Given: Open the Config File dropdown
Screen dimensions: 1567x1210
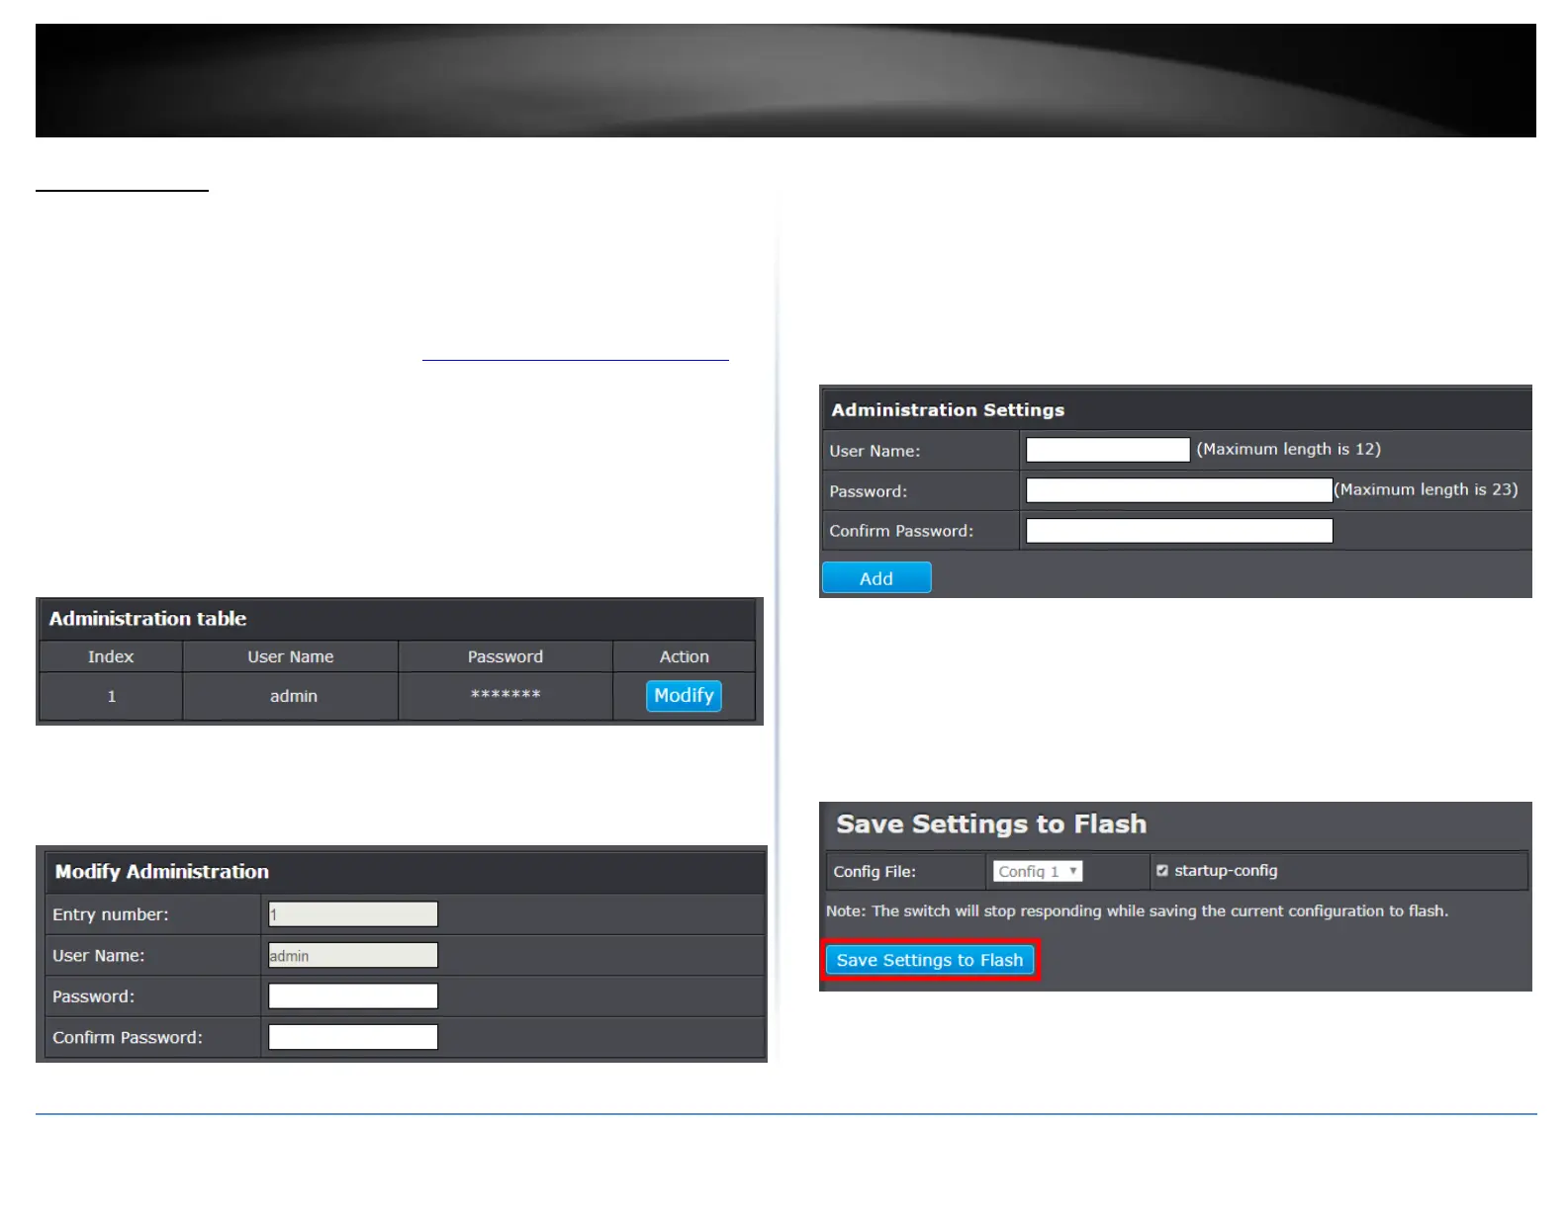Looking at the screenshot, I should click(1038, 871).
